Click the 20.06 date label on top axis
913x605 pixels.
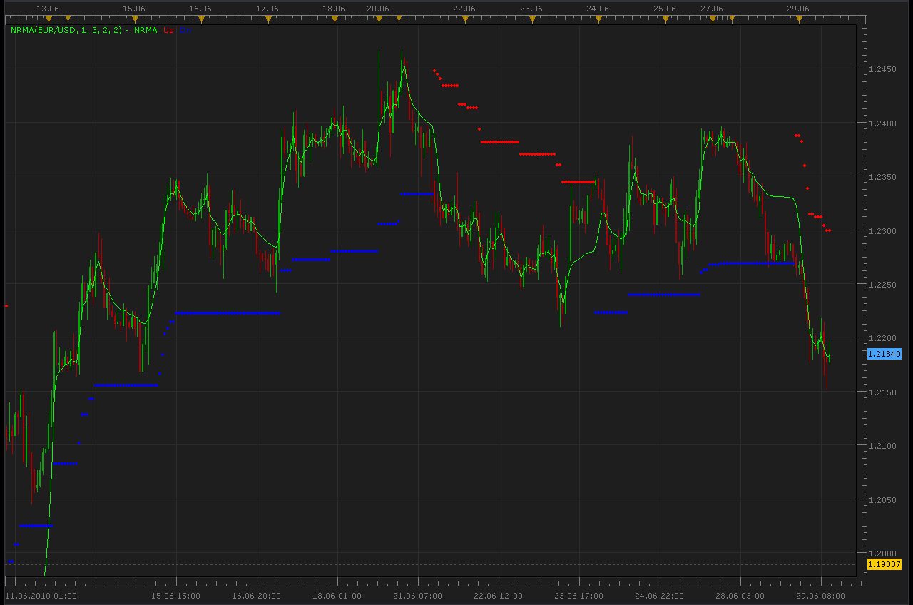point(378,9)
